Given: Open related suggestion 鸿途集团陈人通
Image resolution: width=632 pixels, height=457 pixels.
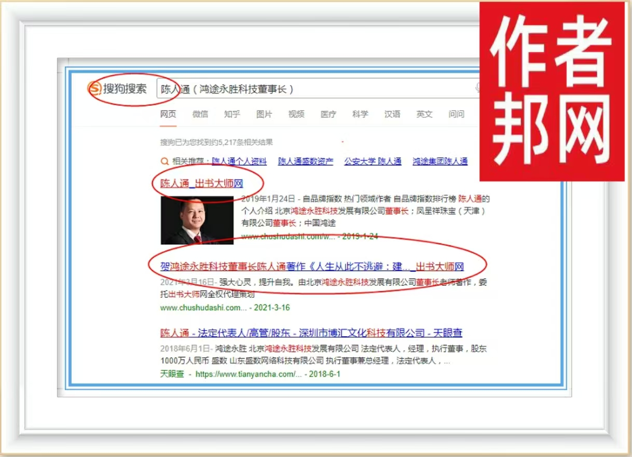Looking at the screenshot, I should 440,161.
